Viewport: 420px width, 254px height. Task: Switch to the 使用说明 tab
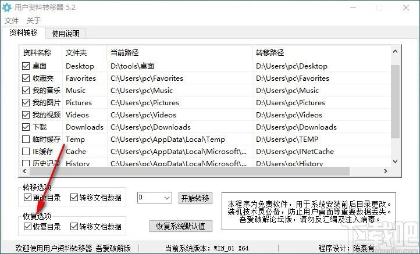(65, 34)
